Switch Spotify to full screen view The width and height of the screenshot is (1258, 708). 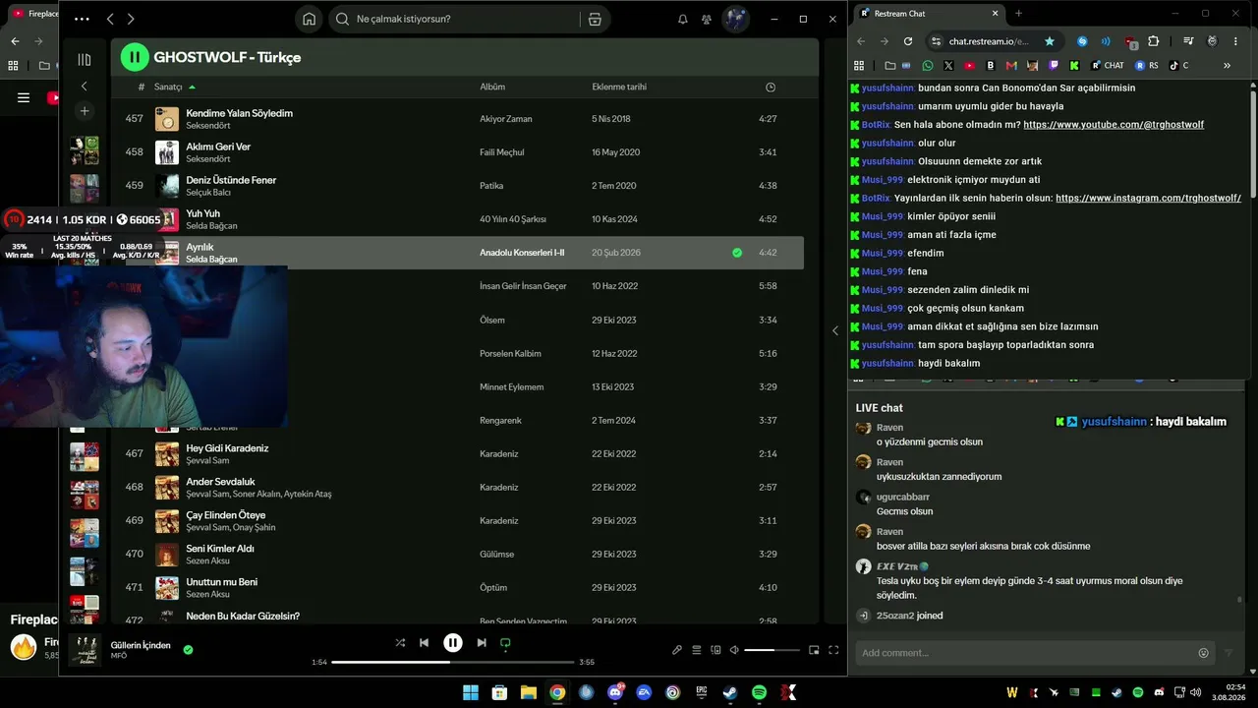coord(833,650)
